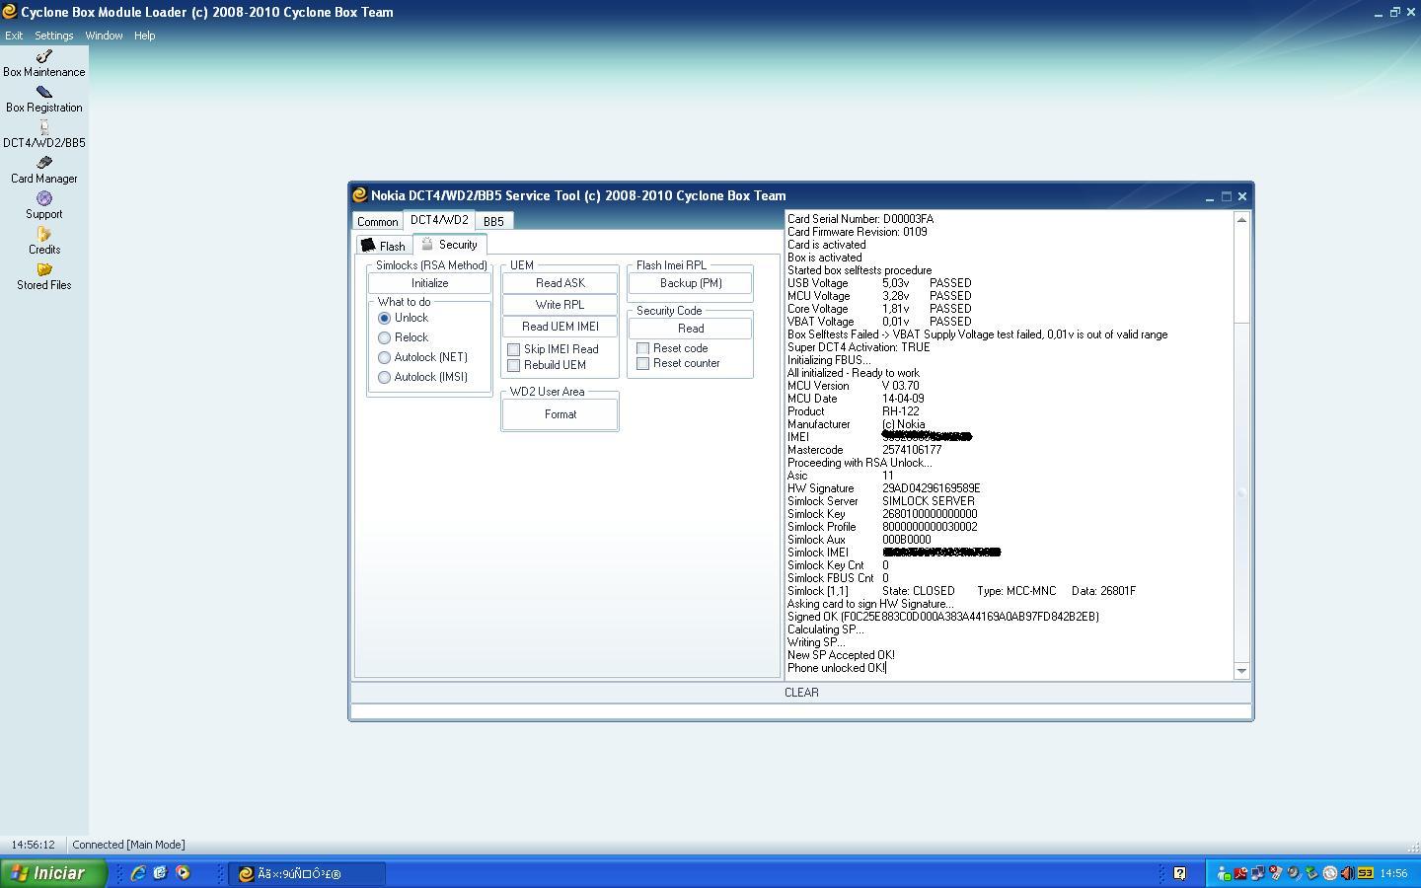Click the Safely Remove Hardware tray icon
Viewport: 1421px width, 888px height.
click(1311, 873)
